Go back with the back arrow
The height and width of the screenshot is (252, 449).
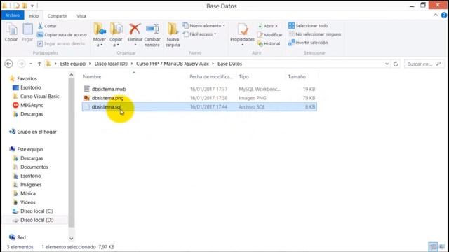[9, 64]
